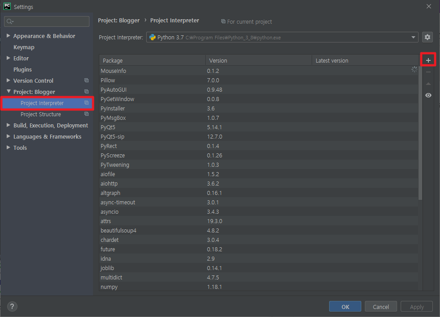The height and width of the screenshot is (317, 440).
Task: Select the PyTweening package row
Action: coord(259,165)
